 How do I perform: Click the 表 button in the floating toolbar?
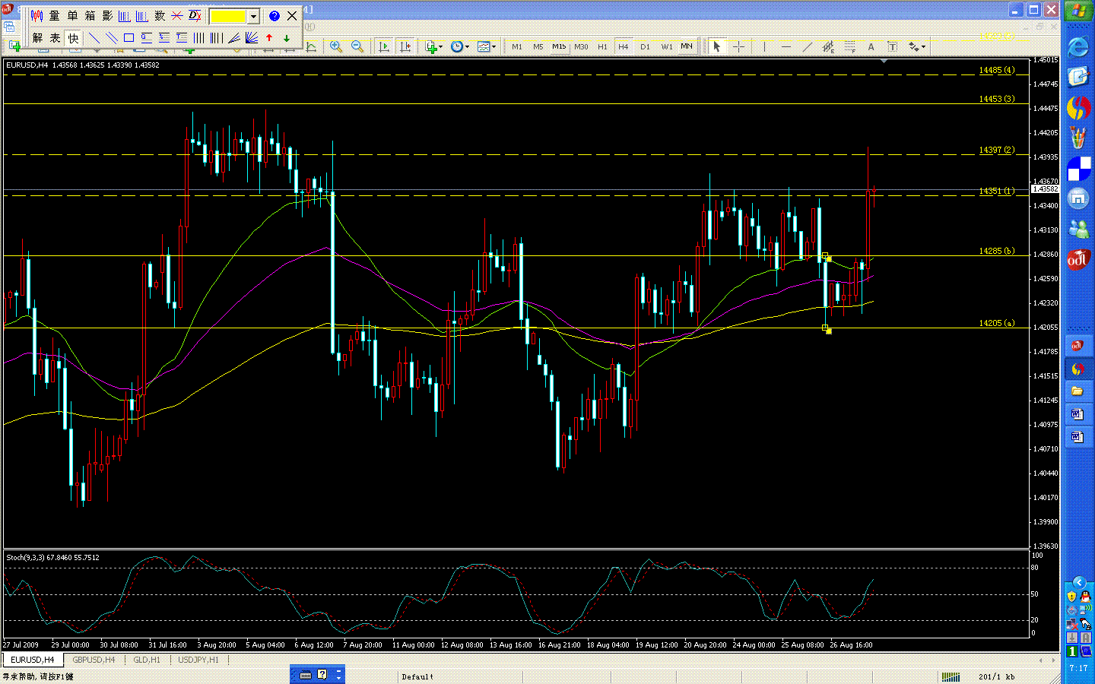click(55, 38)
